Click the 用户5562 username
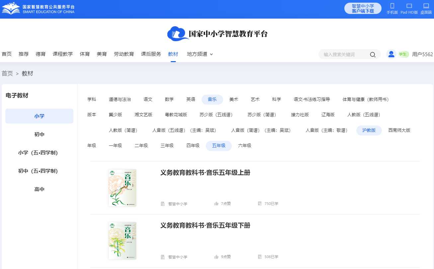 coord(422,54)
